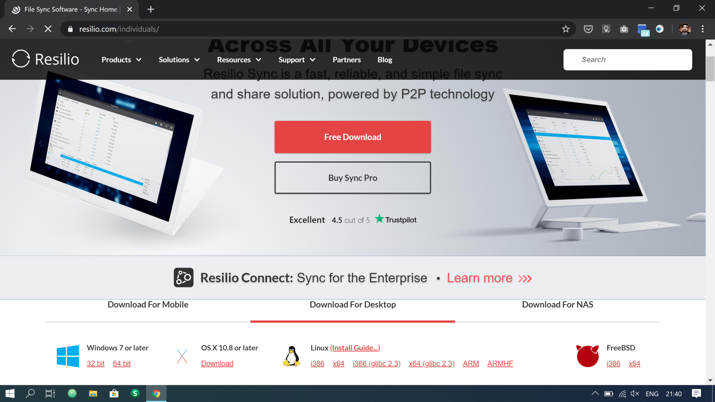
Task: Download Windows 32 bit version
Action: (96, 364)
